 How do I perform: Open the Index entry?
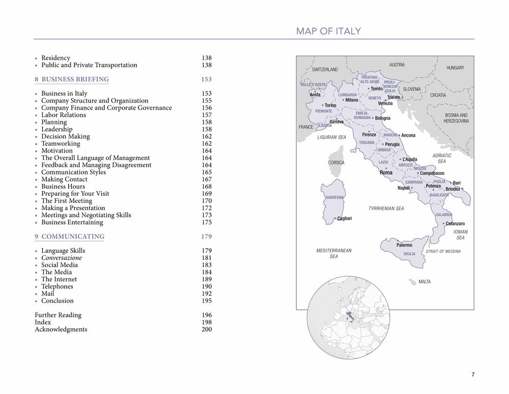tap(43, 322)
